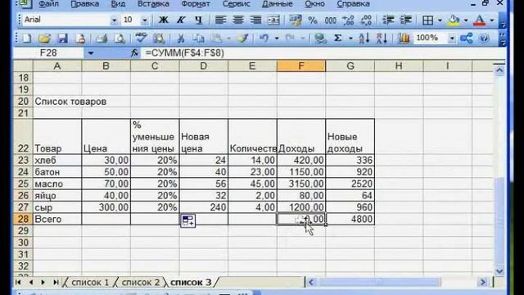Click AutoSum sigma icon

coord(338,39)
